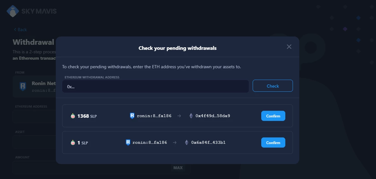The width and height of the screenshot is (376, 179).
Task: Confirm the 1 SLP withdrawal
Action: [273, 143]
